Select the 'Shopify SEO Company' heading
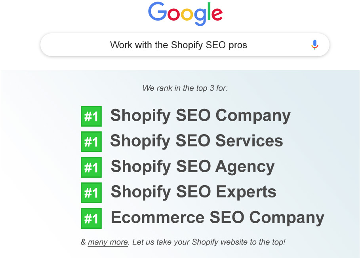Image resolution: width=360 pixels, height=258 pixels. (200, 116)
